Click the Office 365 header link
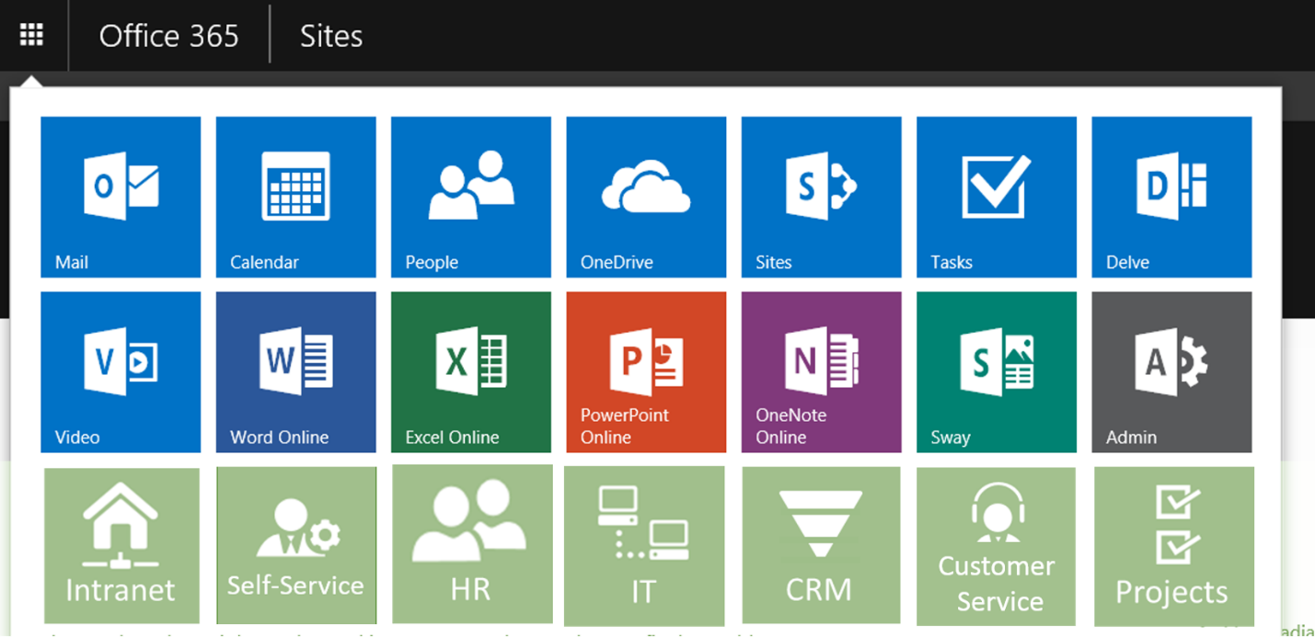 (x=168, y=36)
